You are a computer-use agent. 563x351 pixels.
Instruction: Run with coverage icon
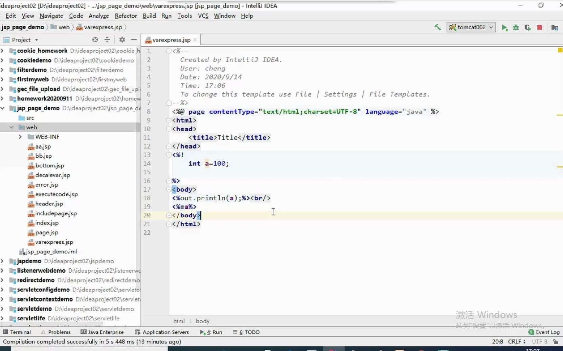coord(527,28)
